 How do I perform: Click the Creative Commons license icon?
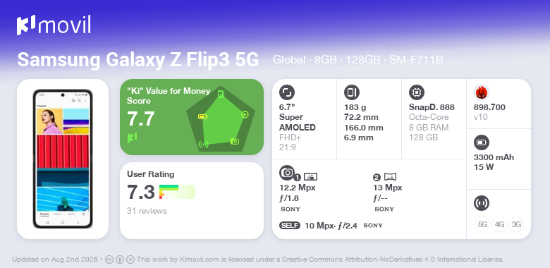(109, 260)
